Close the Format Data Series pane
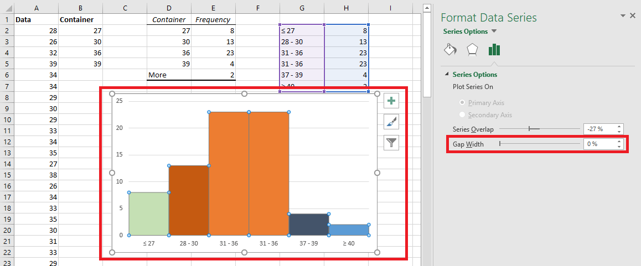The width and height of the screenshot is (641, 266). (x=632, y=15)
